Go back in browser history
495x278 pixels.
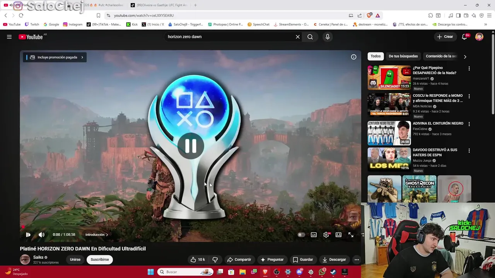point(6,15)
